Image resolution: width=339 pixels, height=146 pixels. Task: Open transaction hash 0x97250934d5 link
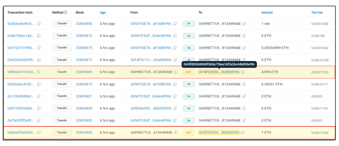[21, 108]
